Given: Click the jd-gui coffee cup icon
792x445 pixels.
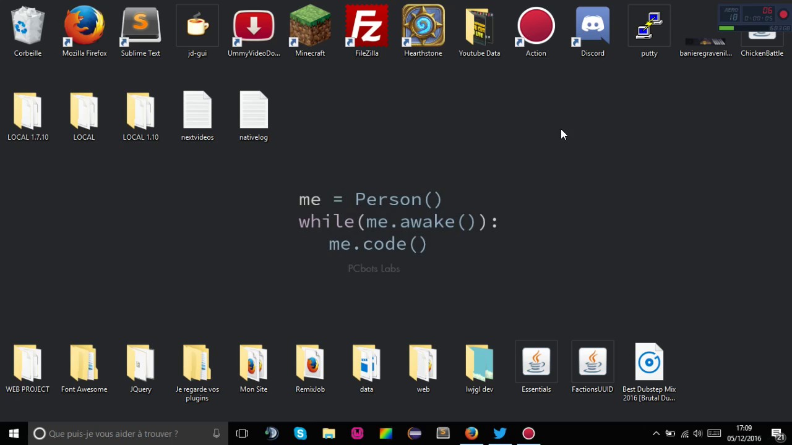Looking at the screenshot, I should tap(197, 31).
